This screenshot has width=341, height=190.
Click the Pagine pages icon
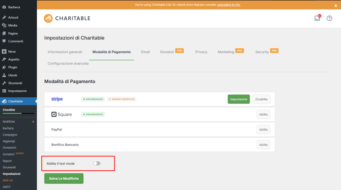(4, 34)
